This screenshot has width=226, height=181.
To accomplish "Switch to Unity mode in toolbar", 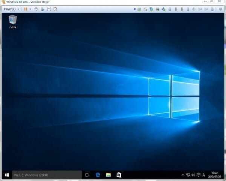I will 55,9.
